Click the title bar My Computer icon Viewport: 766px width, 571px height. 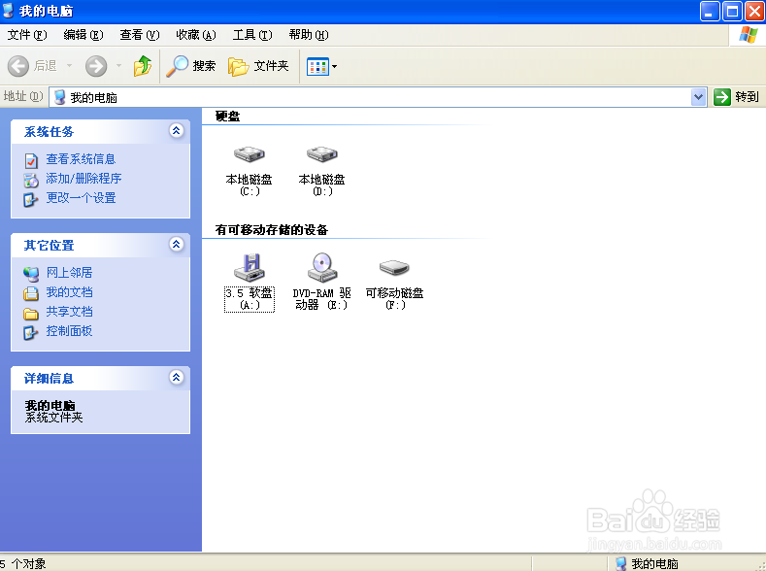coord(8,11)
